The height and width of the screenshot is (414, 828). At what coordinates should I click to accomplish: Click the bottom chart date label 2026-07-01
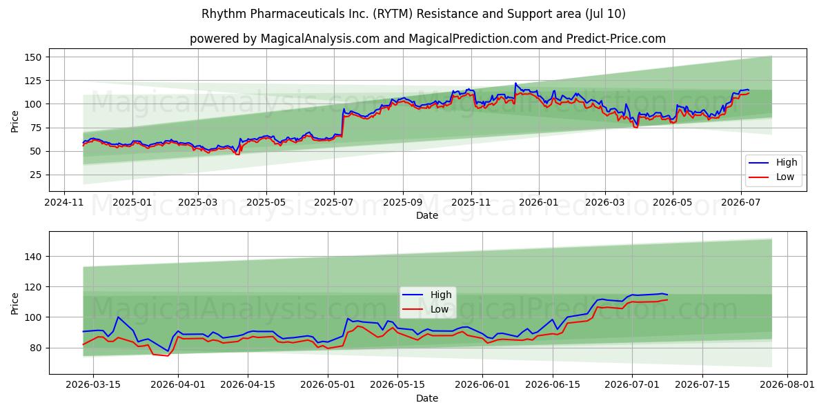(631, 386)
